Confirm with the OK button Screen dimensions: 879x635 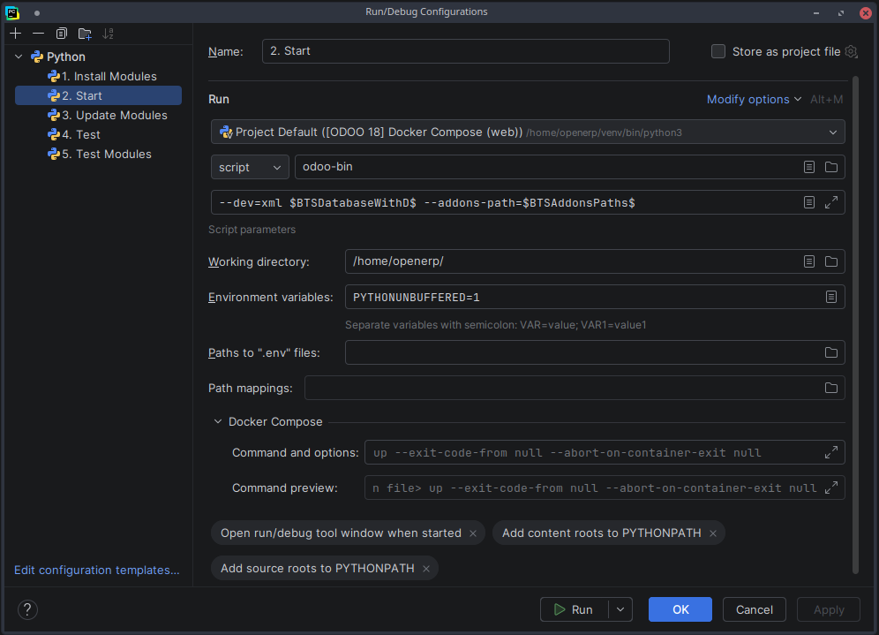tap(680, 609)
